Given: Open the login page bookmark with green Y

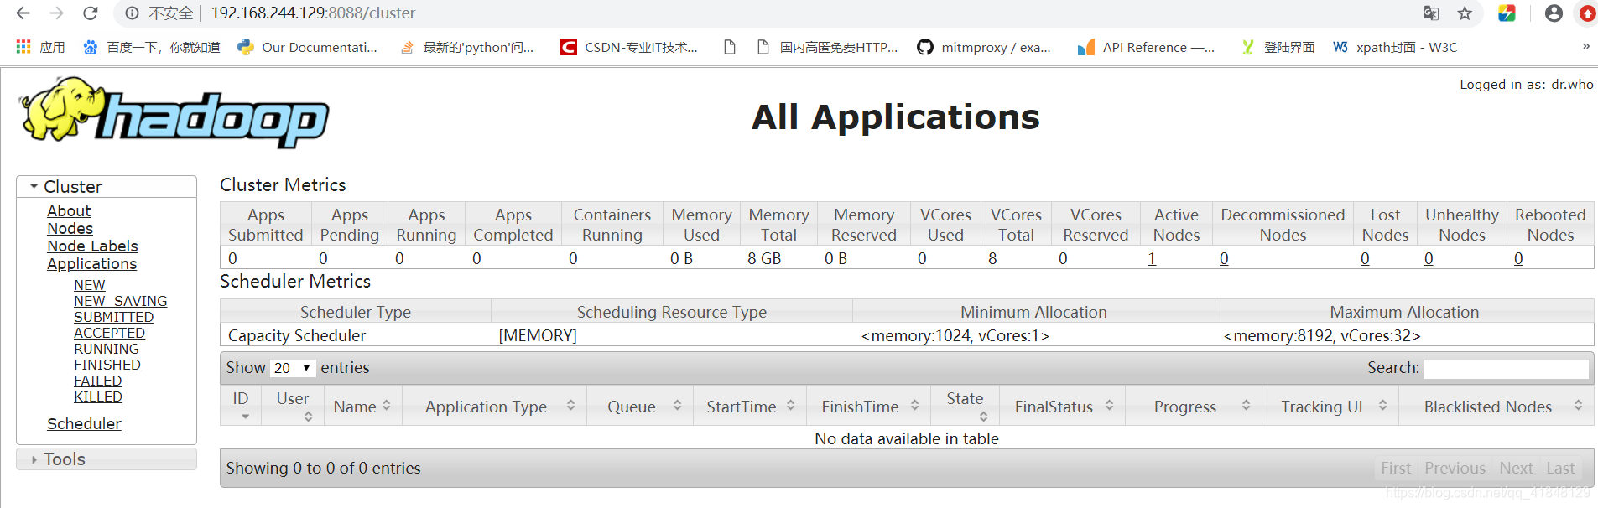Looking at the screenshot, I should pos(1278,47).
